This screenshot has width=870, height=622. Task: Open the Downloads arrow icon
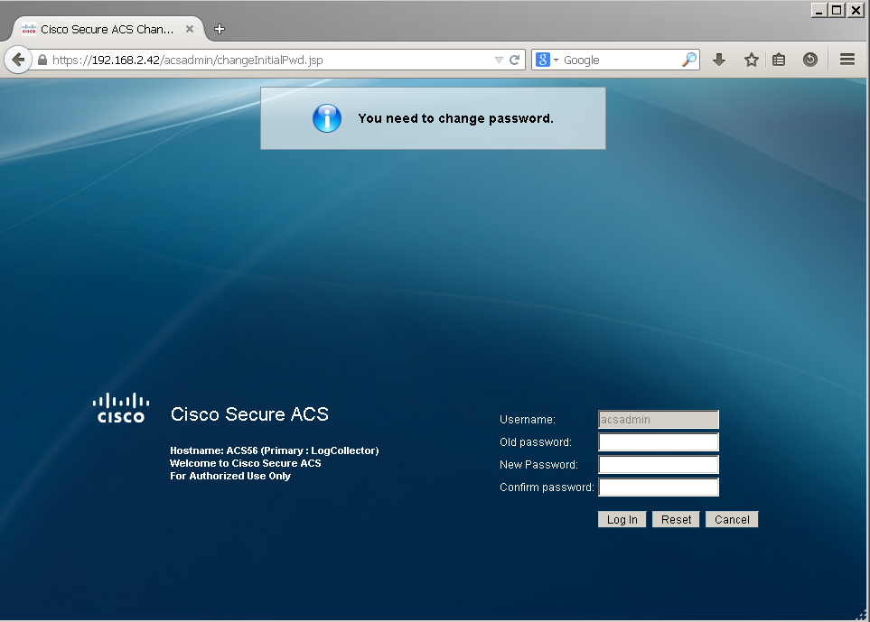719,60
